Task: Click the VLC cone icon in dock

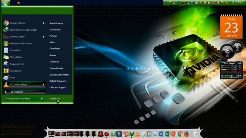Action: (x=138, y=134)
